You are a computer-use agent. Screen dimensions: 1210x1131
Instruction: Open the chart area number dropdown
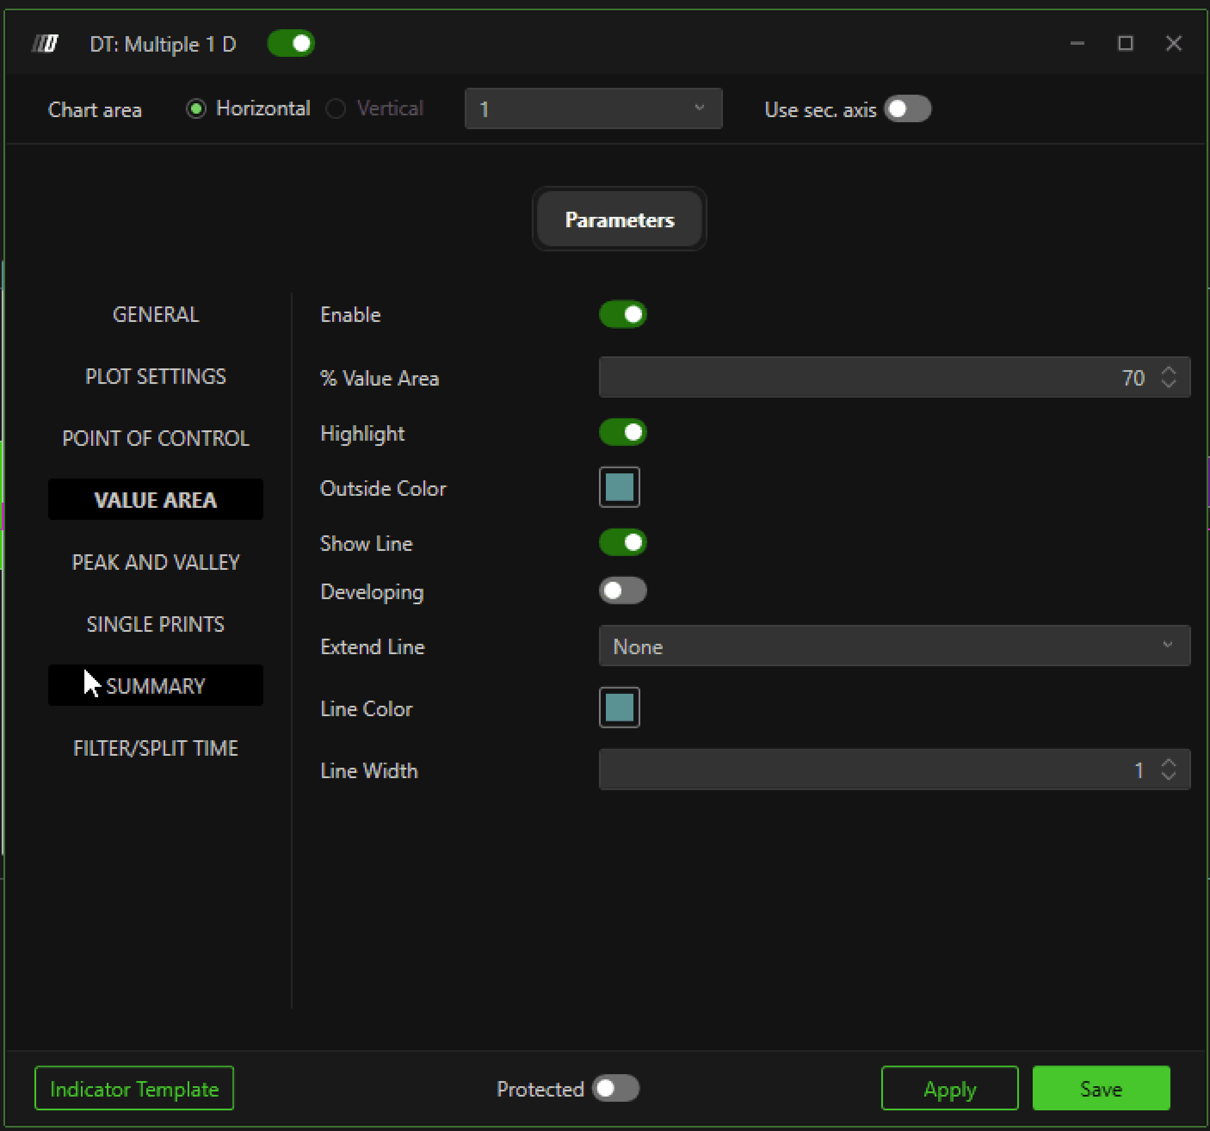(x=593, y=109)
